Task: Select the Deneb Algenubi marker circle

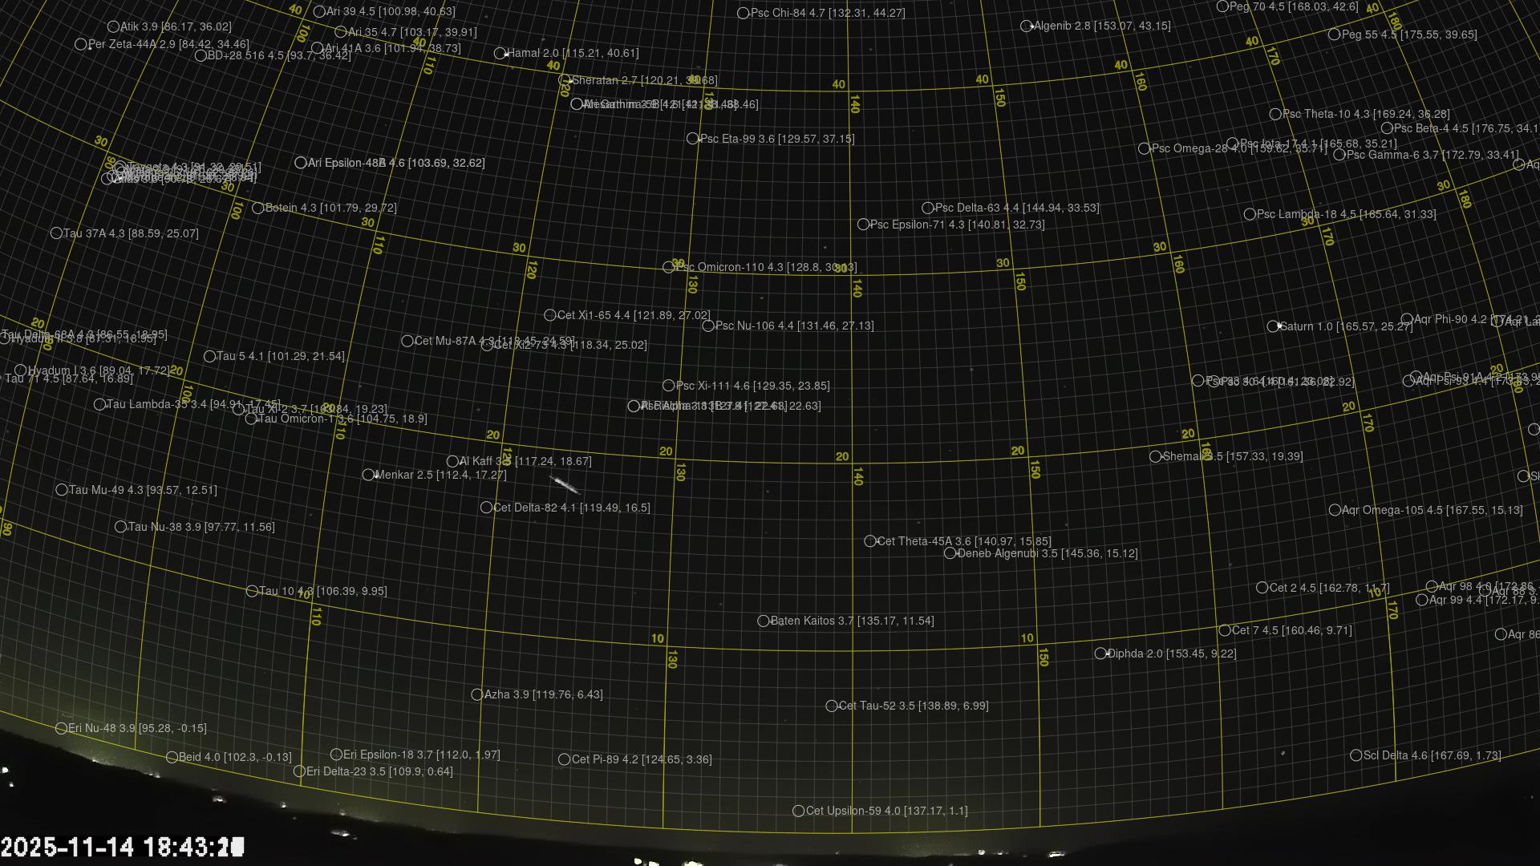Action: 950,553
